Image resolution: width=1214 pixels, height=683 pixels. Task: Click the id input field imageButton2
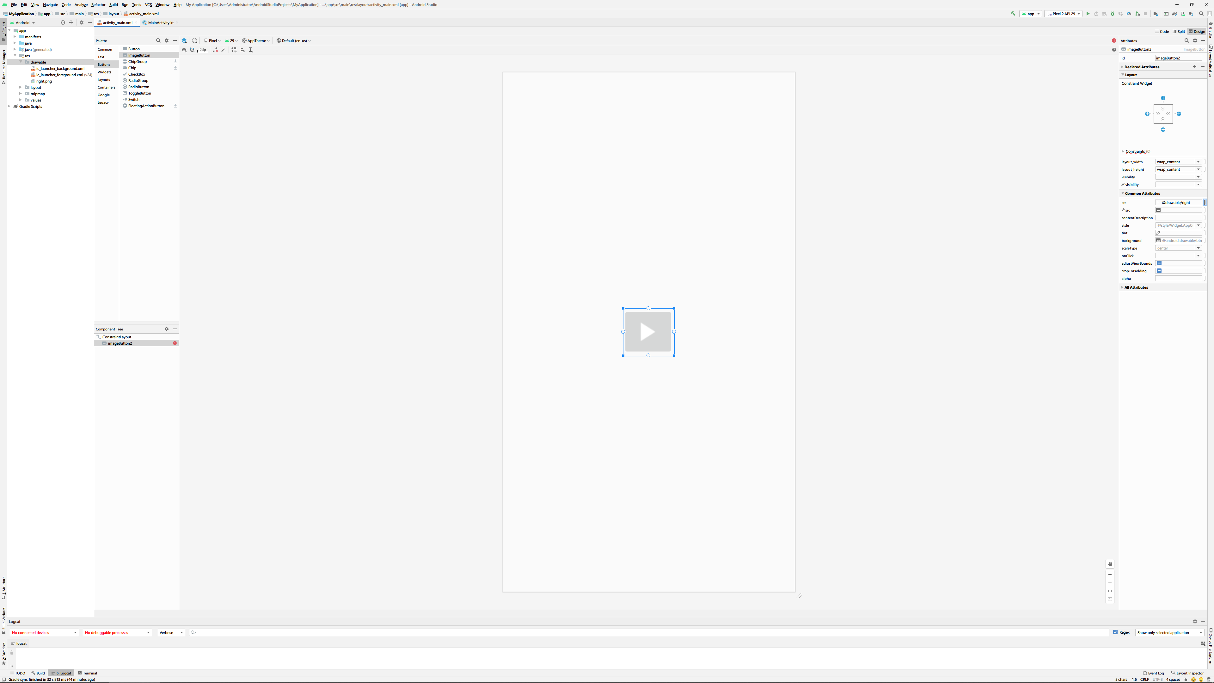[x=1178, y=58]
